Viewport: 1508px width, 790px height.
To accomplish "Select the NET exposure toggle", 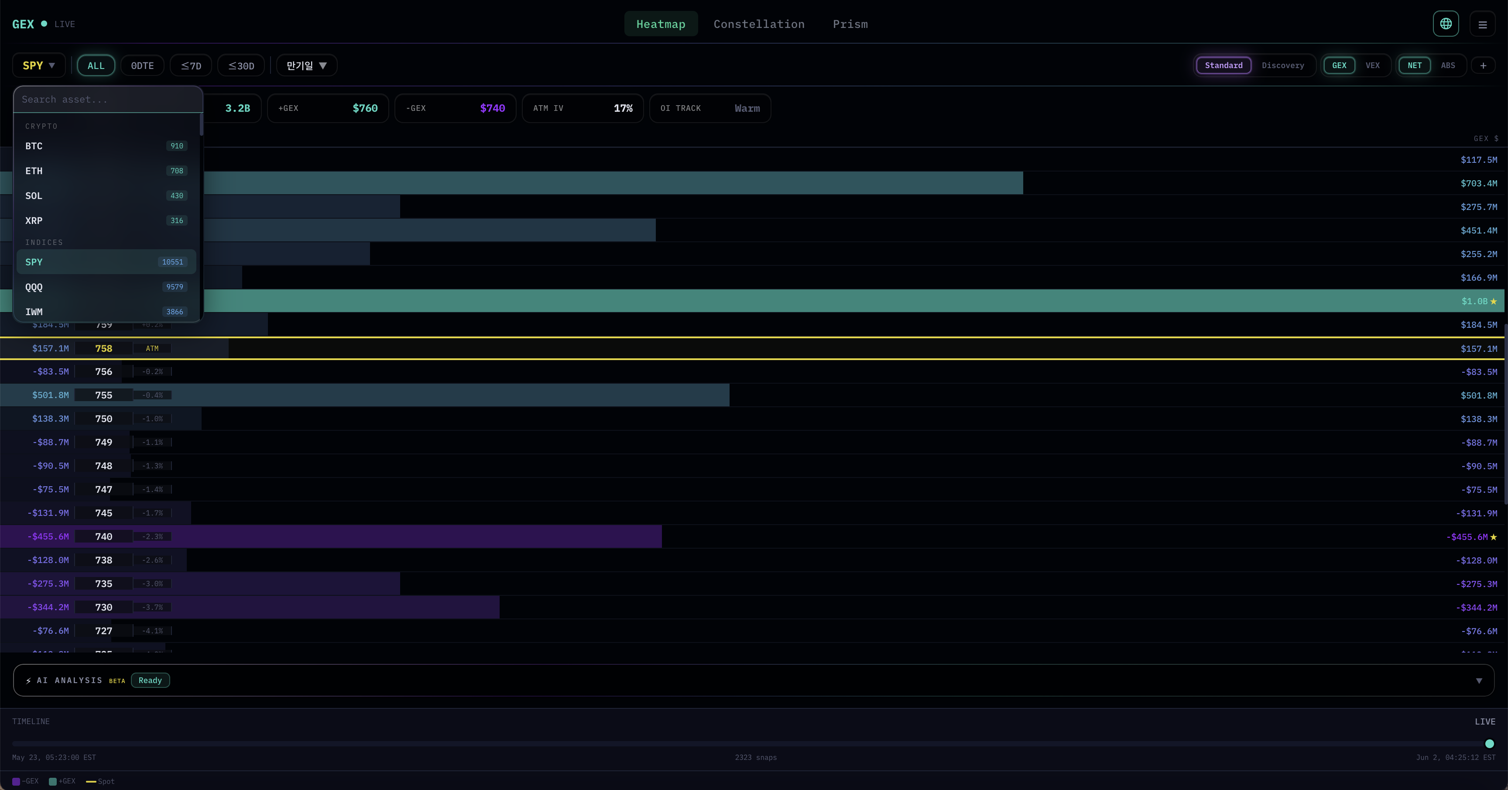I will tap(1414, 65).
